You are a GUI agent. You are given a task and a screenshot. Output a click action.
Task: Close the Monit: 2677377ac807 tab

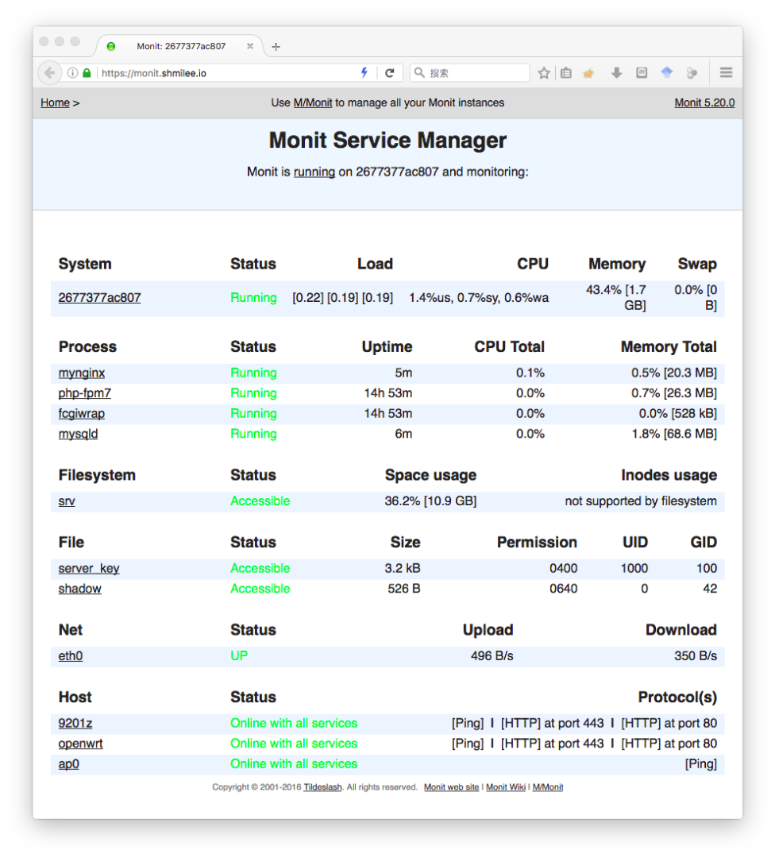250,46
